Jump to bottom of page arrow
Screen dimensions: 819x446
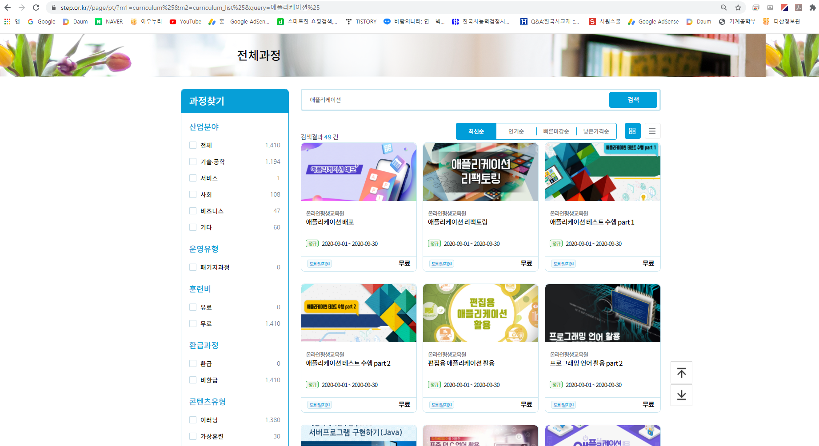[681, 395]
